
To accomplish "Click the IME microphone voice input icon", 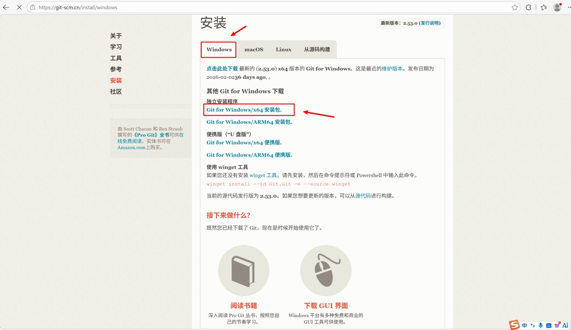I will (541, 326).
